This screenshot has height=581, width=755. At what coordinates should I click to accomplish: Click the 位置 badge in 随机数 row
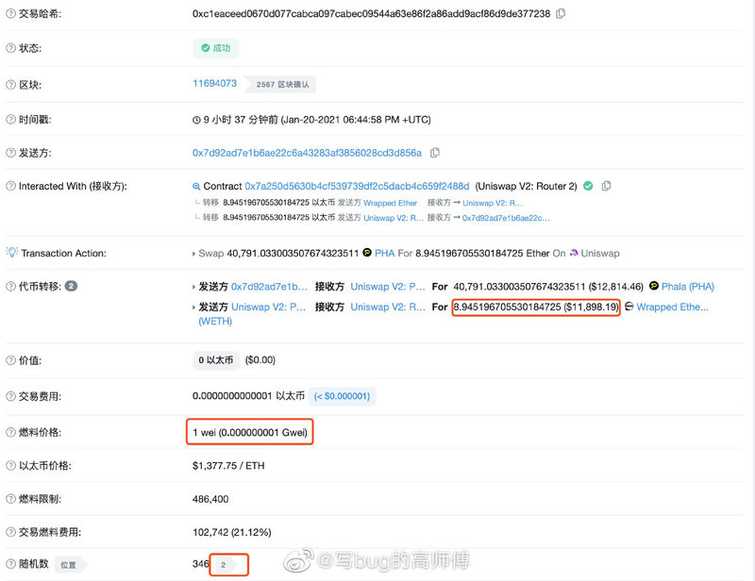point(69,564)
